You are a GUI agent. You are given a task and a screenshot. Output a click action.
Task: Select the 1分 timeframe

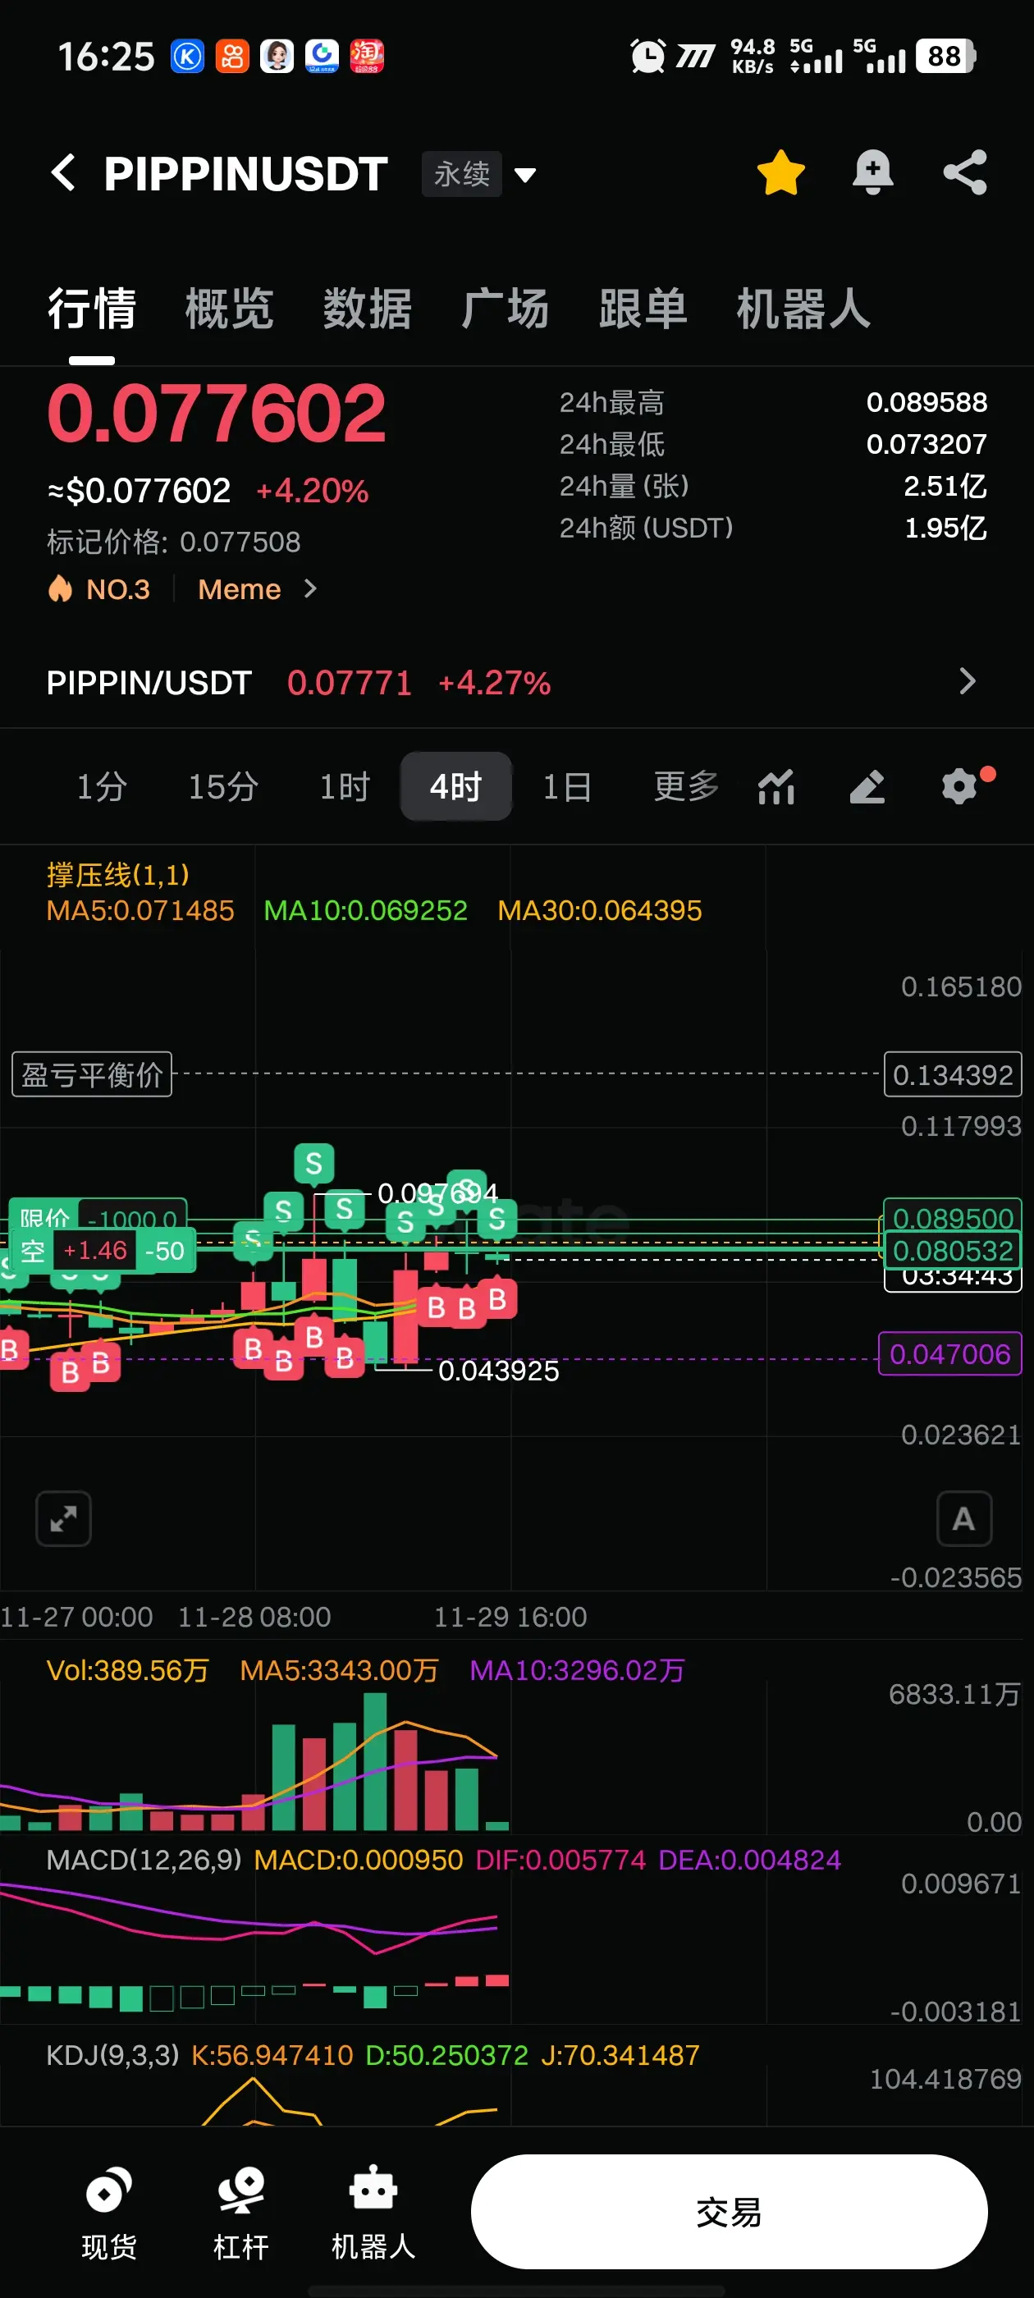tap(102, 787)
